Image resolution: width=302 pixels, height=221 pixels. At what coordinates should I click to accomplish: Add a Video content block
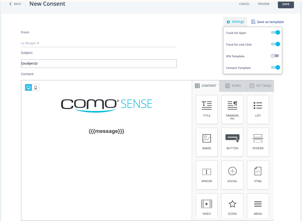point(207,206)
